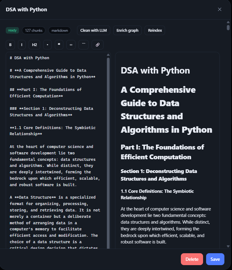Insert blockquote with quote icon
The height and width of the screenshot is (270, 232).
pos(59,45)
